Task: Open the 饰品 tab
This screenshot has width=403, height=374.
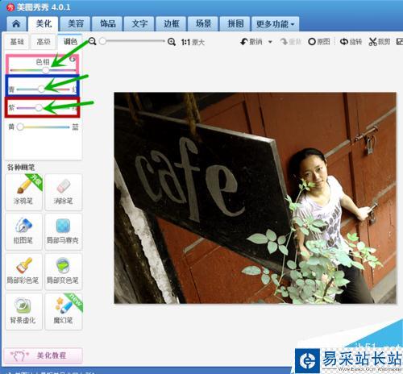Action: coord(107,24)
